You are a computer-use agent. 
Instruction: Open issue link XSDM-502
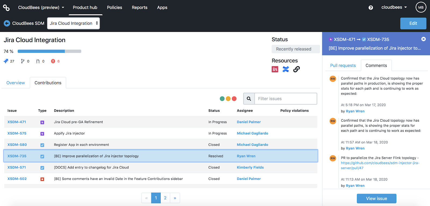17,179
